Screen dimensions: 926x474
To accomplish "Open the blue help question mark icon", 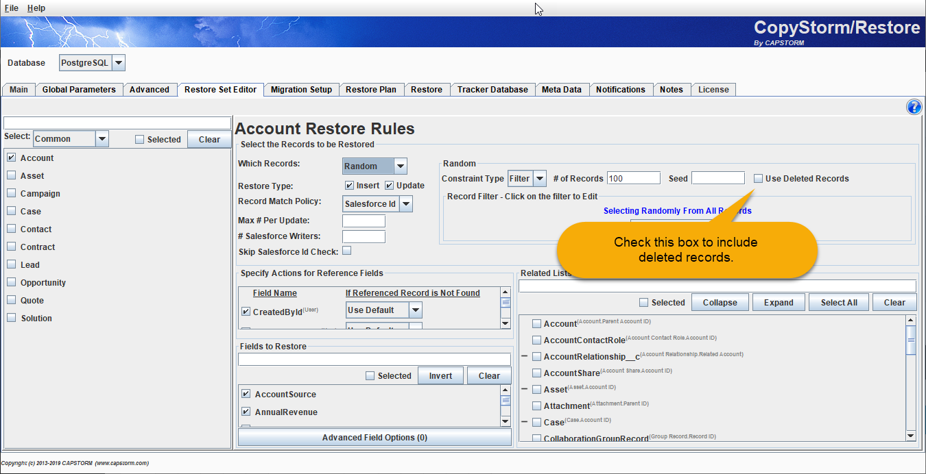I will coord(914,107).
